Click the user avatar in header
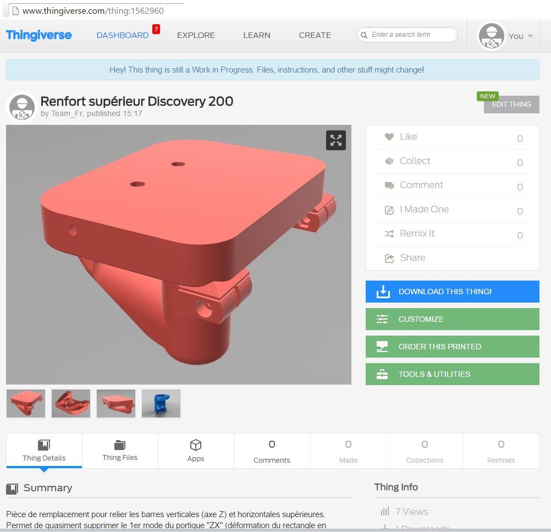551x532 pixels. (491, 36)
